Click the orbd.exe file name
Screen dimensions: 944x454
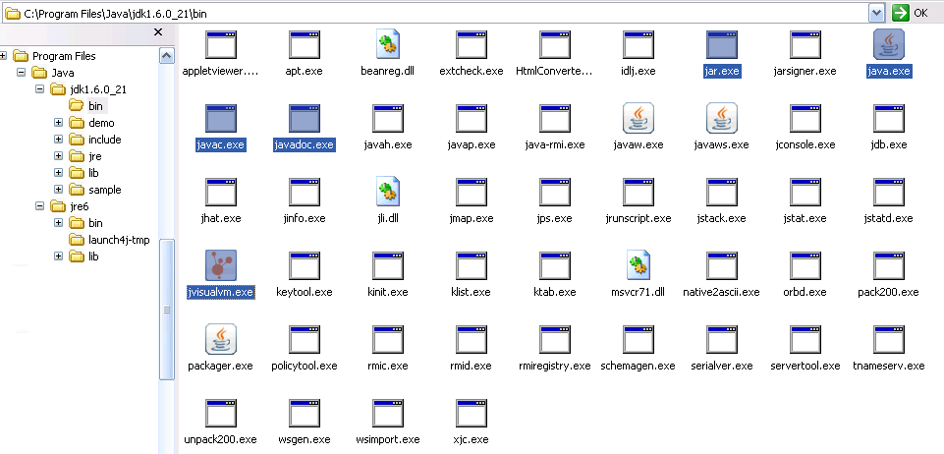click(805, 292)
